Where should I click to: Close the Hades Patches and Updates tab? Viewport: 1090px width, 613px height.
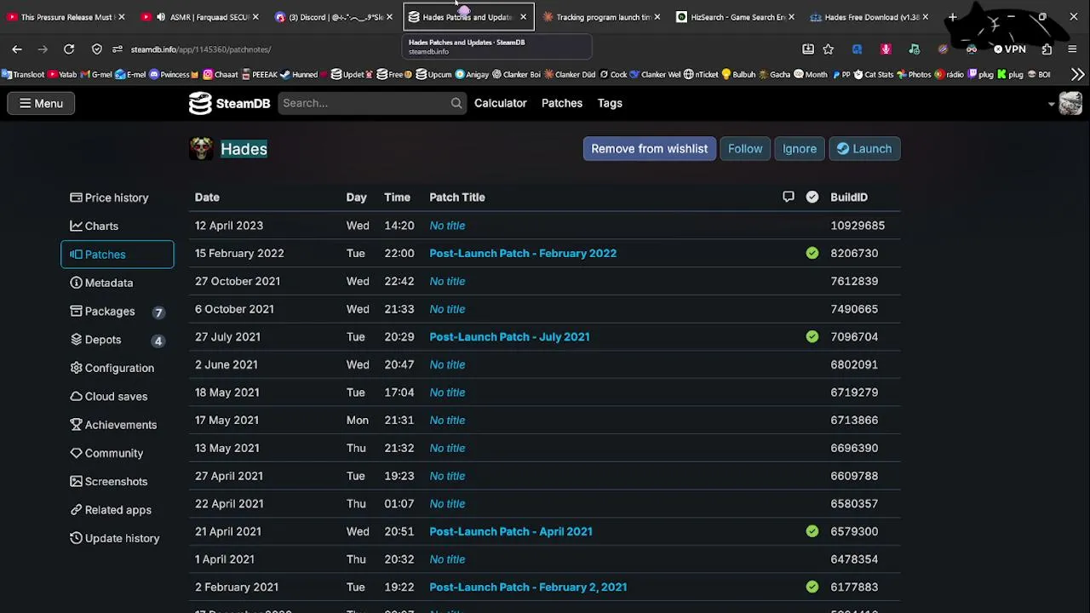[x=523, y=17]
